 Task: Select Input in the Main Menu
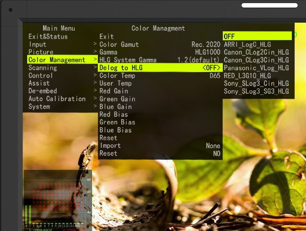(37, 44)
